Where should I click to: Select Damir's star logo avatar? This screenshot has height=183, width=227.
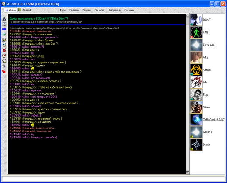(x=196, y=145)
